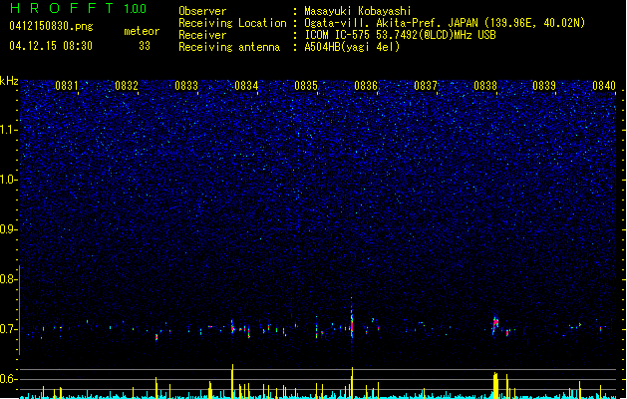Click the HROFFT program title text
Screen dimensions: 627x399
pos(62,8)
